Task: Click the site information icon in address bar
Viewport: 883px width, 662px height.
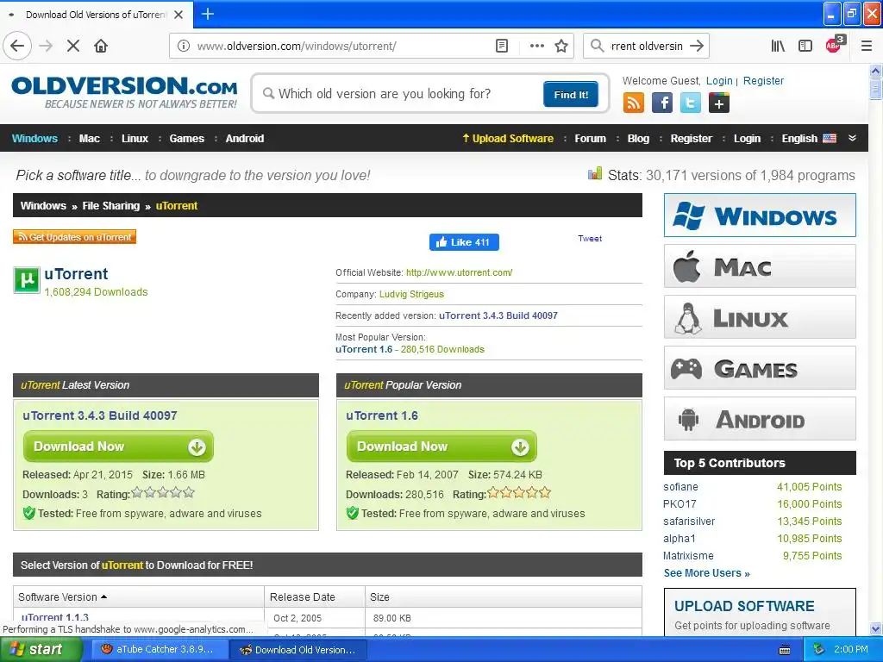Action: click(184, 46)
